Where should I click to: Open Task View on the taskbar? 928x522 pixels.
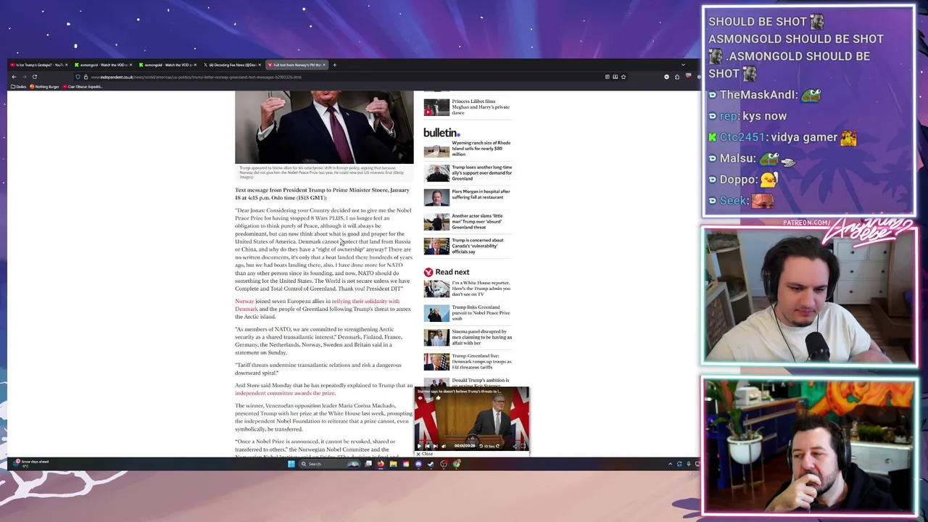368,463
